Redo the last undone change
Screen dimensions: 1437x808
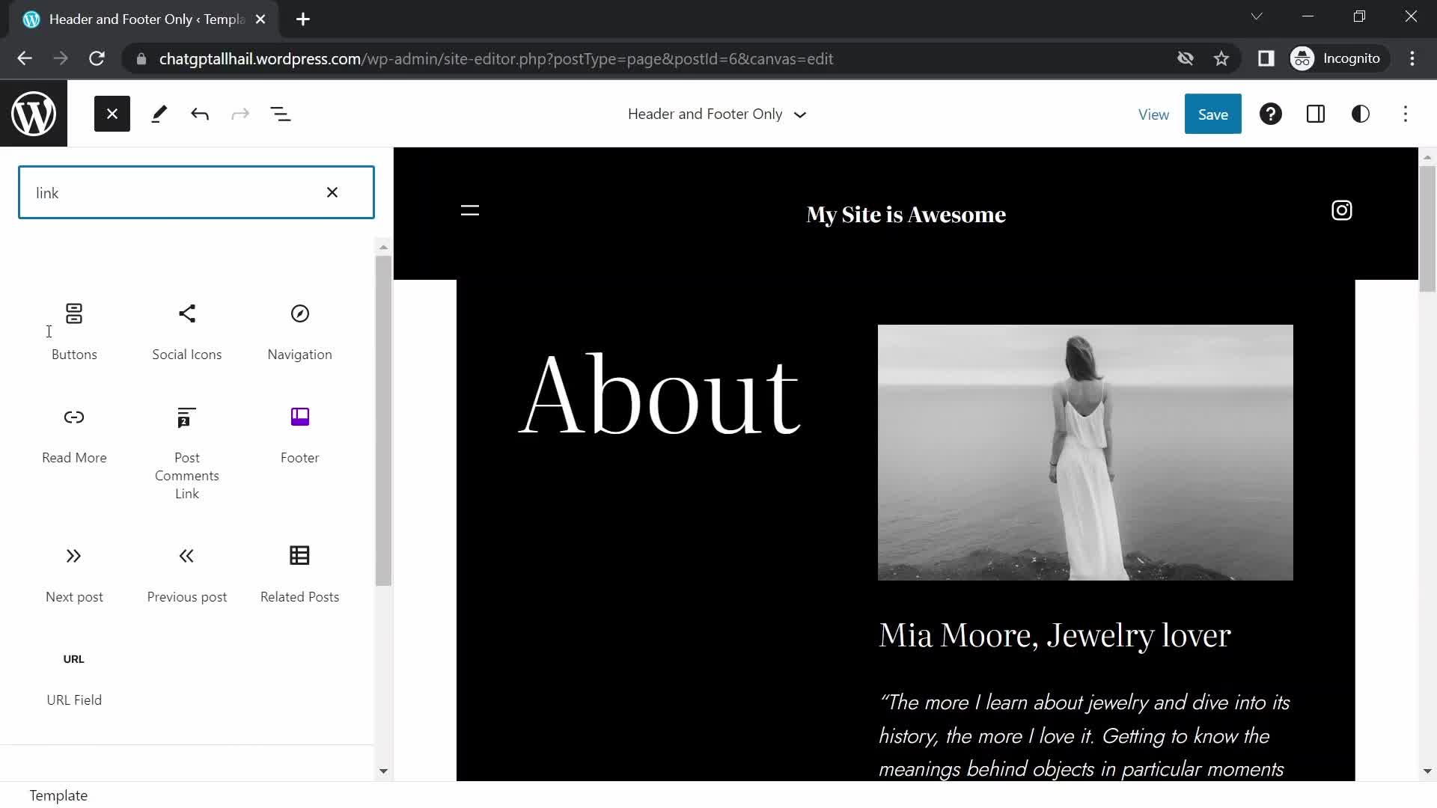tap(240, 114)
